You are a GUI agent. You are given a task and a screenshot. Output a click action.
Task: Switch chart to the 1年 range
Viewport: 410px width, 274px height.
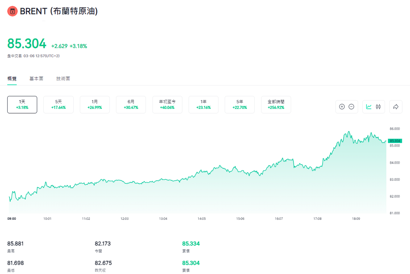[x=204, y=105]
